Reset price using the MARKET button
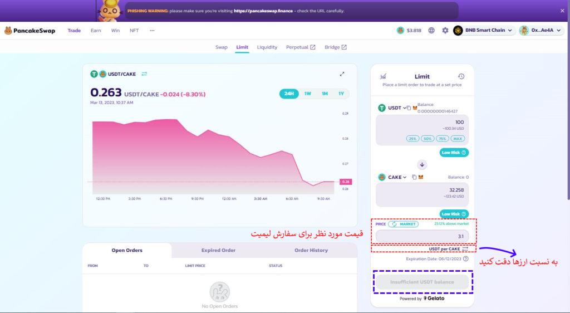570x313 pixels. (403, 224)
